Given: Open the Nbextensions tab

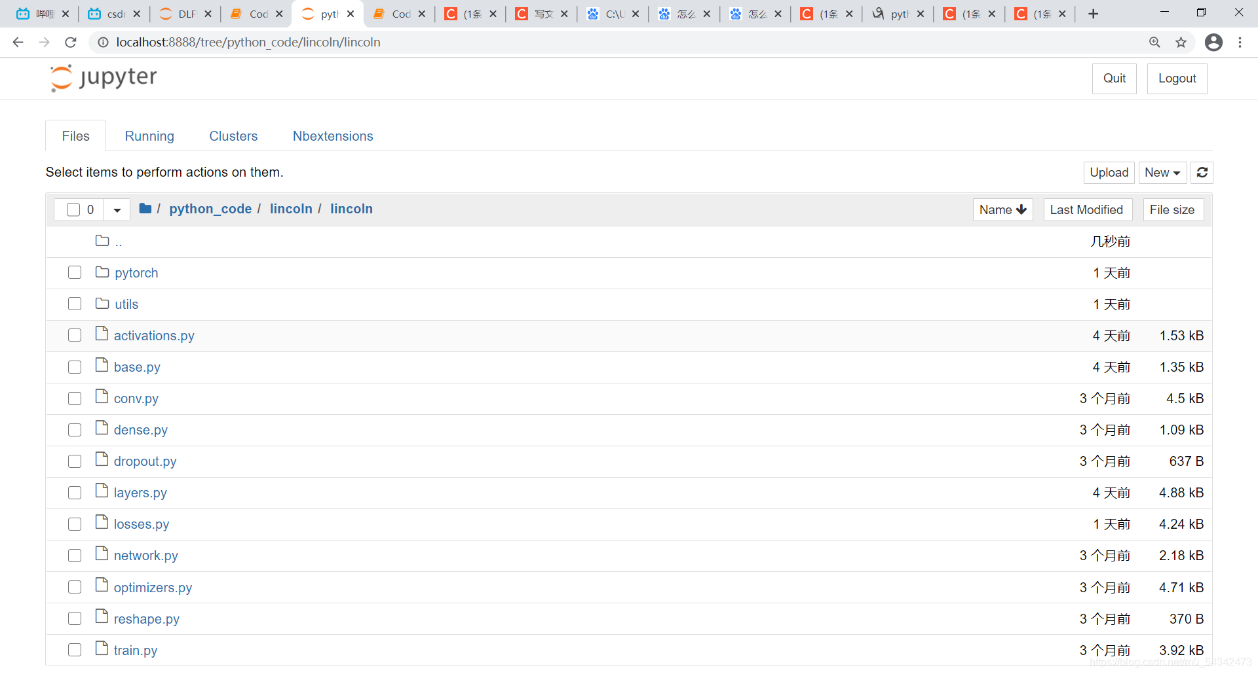Looking at the screenshot, I should (333, 136).
